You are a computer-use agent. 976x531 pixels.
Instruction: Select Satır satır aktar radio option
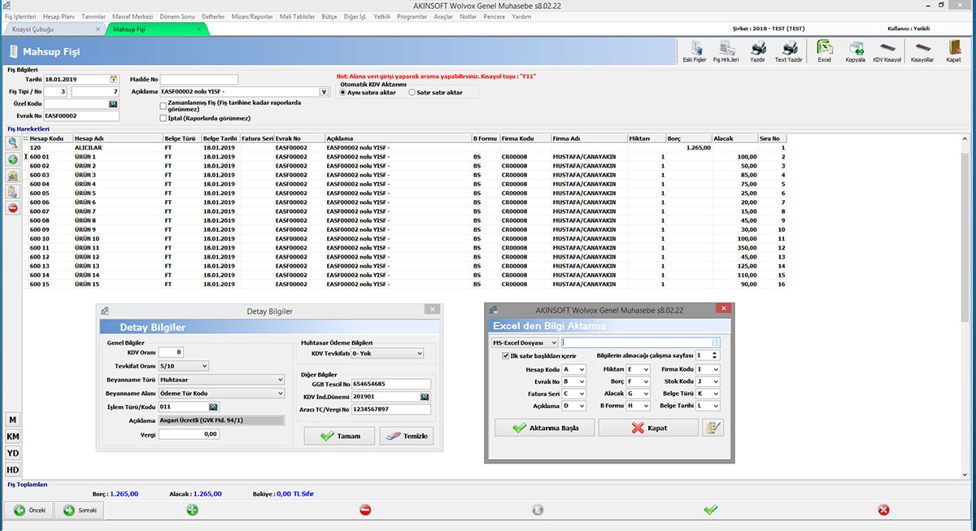tap(412, 93)
